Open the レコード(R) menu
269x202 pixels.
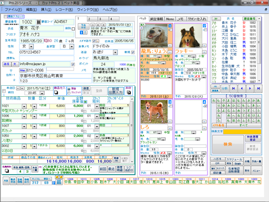tap(64, 9)
